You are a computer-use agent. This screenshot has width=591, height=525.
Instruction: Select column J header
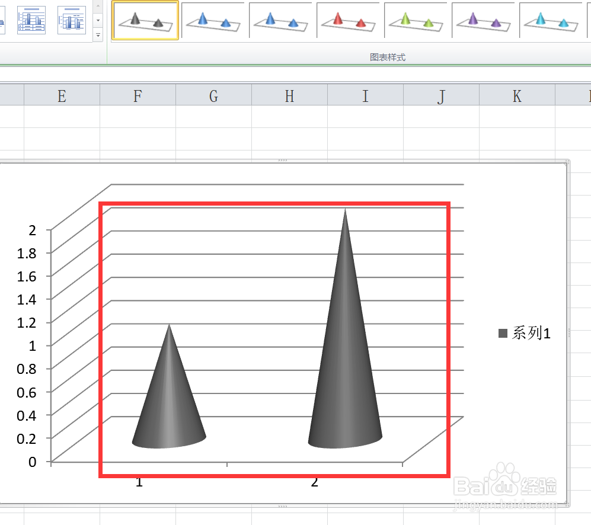pyautogui.click(x=442, y=96)
